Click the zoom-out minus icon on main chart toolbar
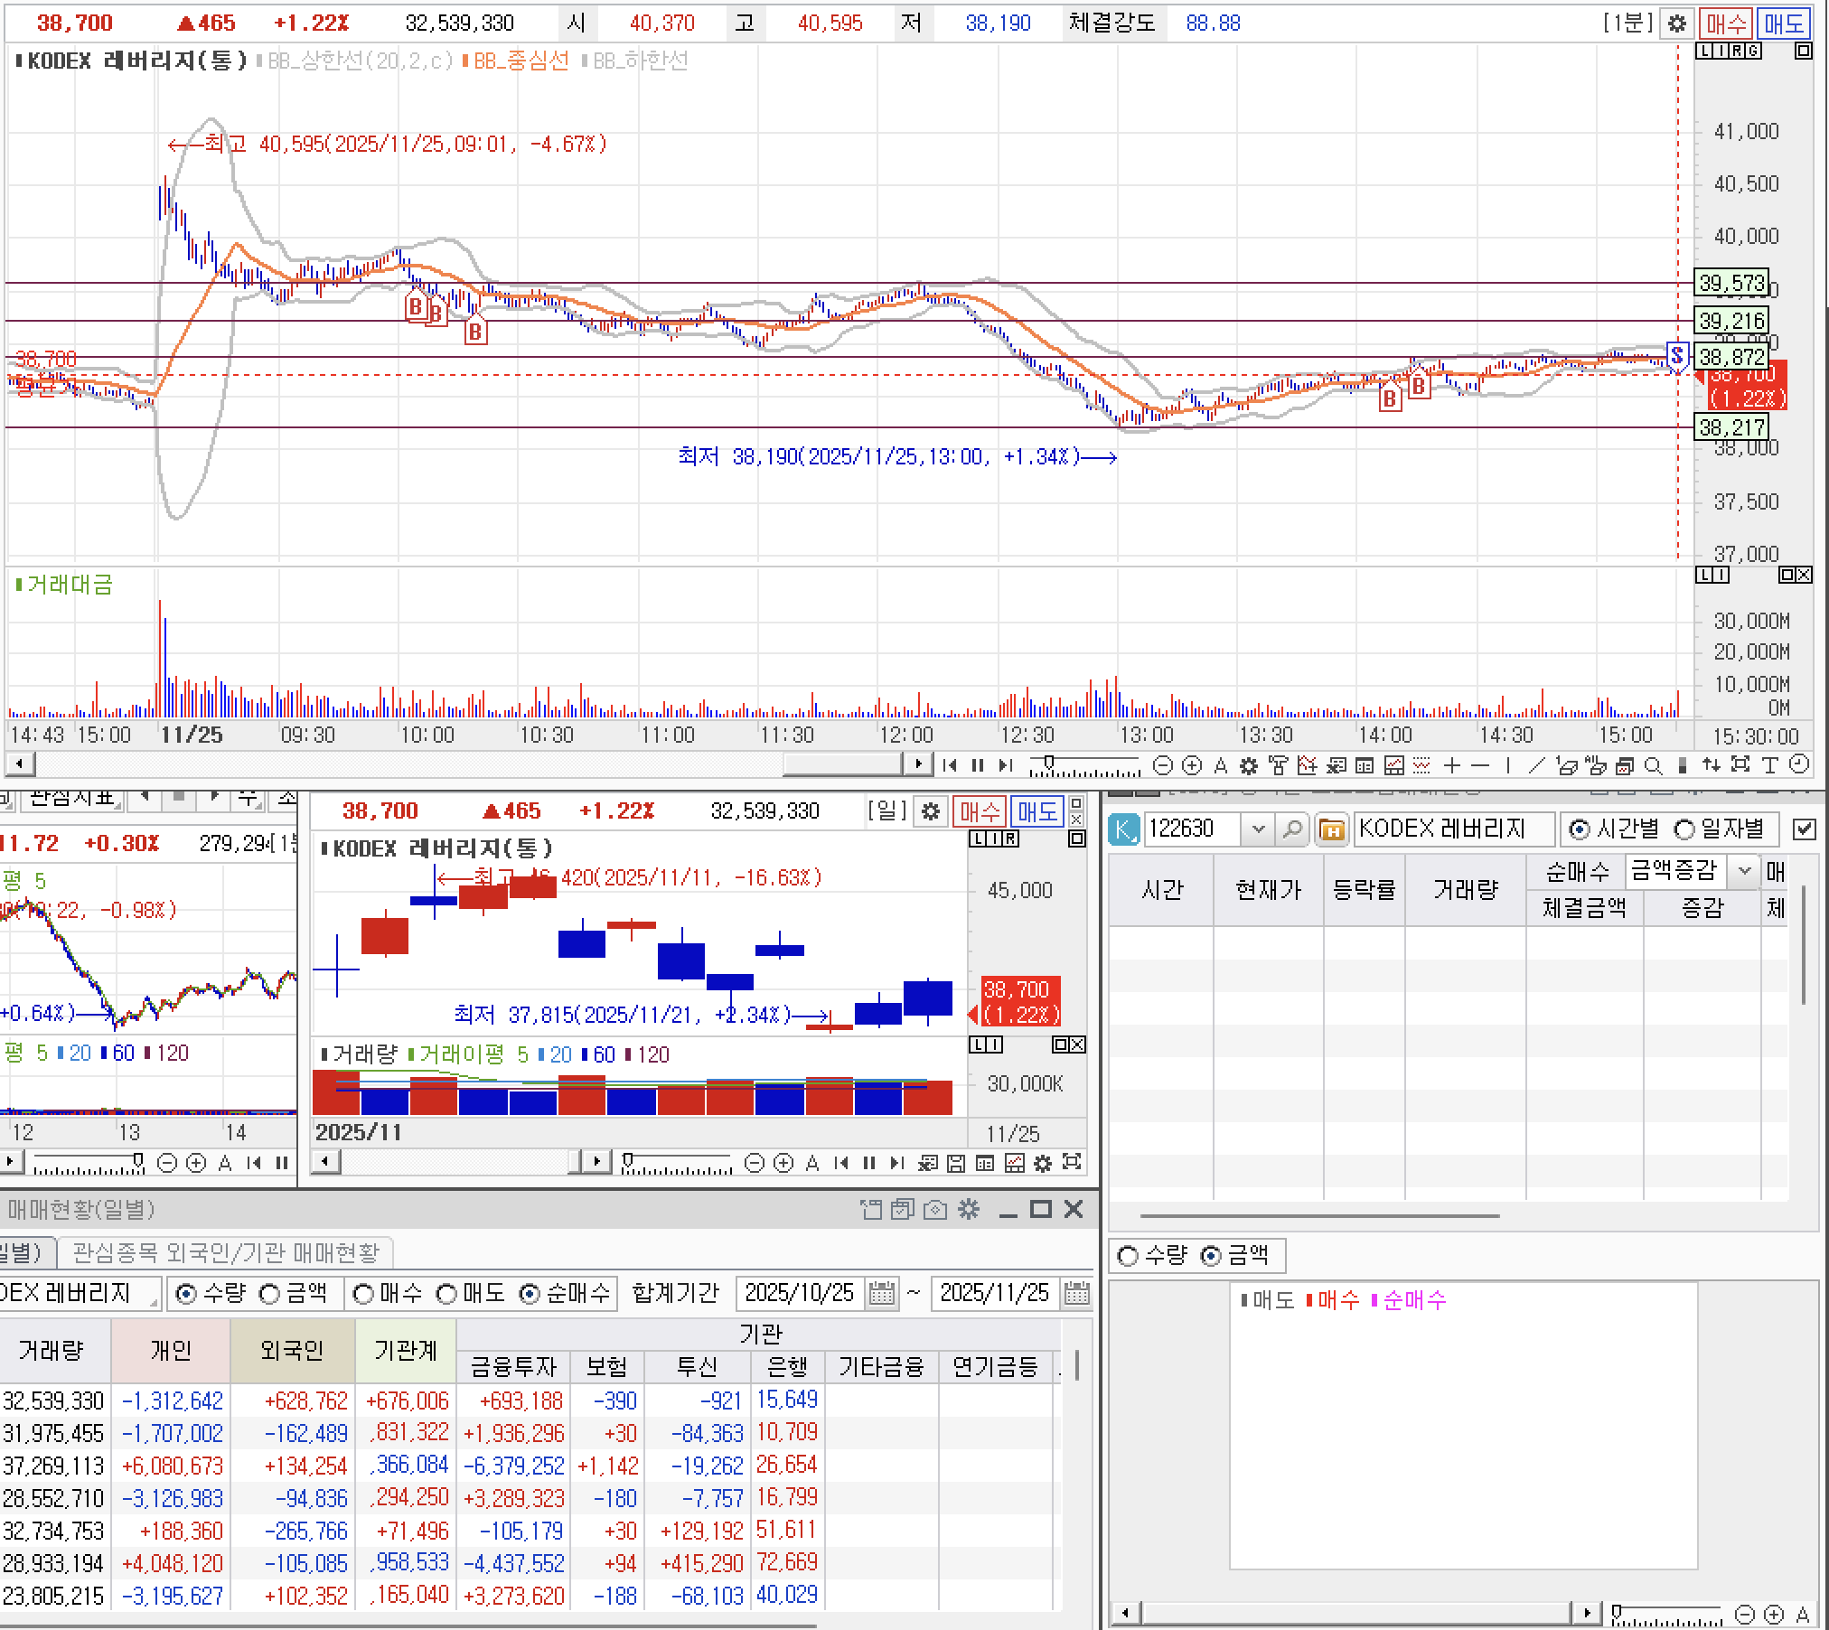1829x1630 pixels. (1163, 766)
